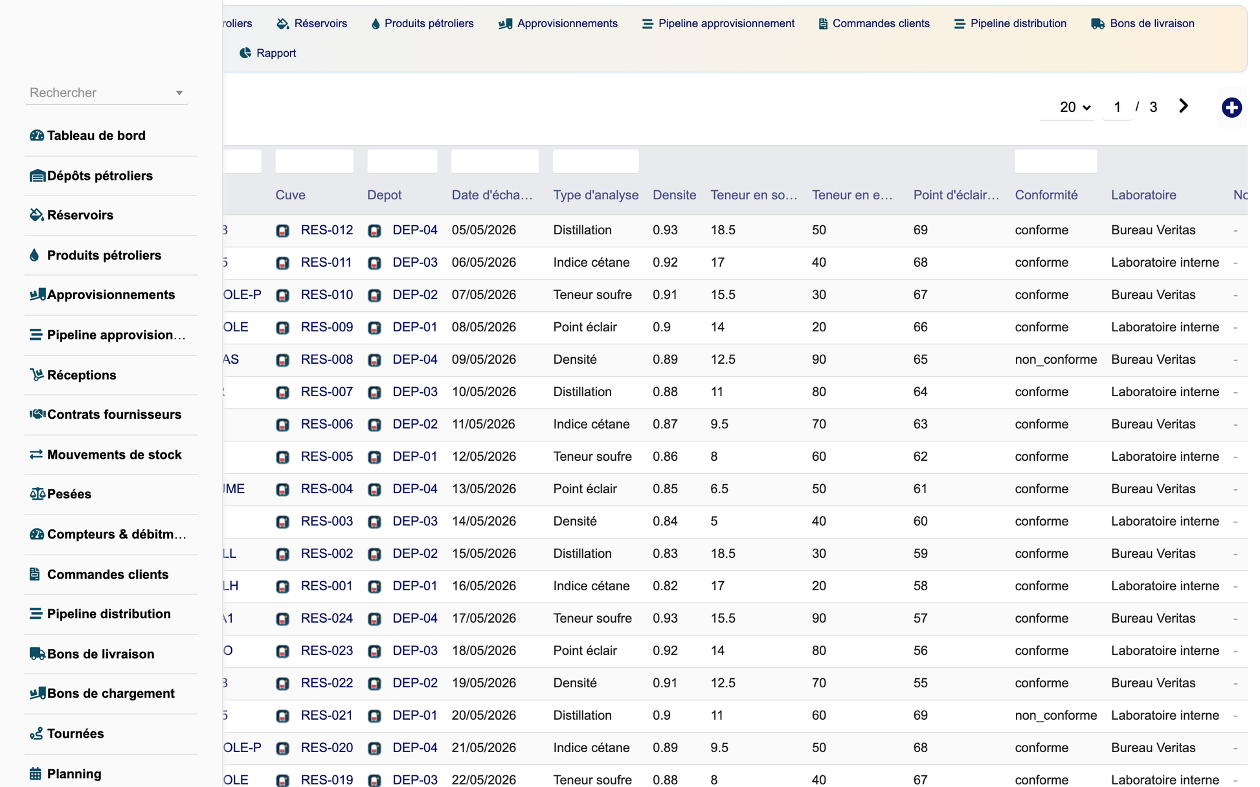Open Commandes clients sidebar icon
Screen dimensions: 1260x787
coord(35,574)
